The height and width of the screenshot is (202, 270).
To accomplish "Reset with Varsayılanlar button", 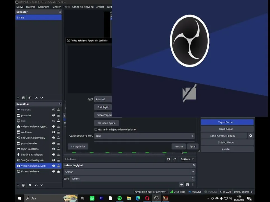I will pos(78,146).
